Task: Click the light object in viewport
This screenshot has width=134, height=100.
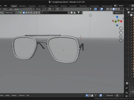Action: (x=90, y=15)
